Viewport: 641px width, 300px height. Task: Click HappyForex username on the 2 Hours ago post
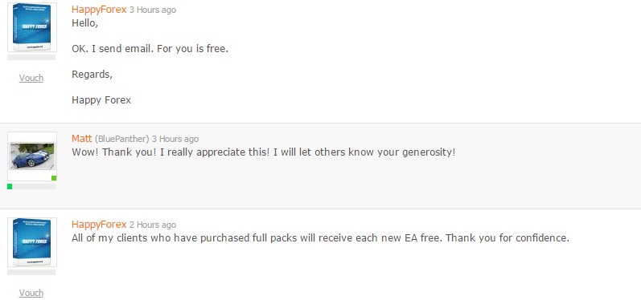[99, 224]
